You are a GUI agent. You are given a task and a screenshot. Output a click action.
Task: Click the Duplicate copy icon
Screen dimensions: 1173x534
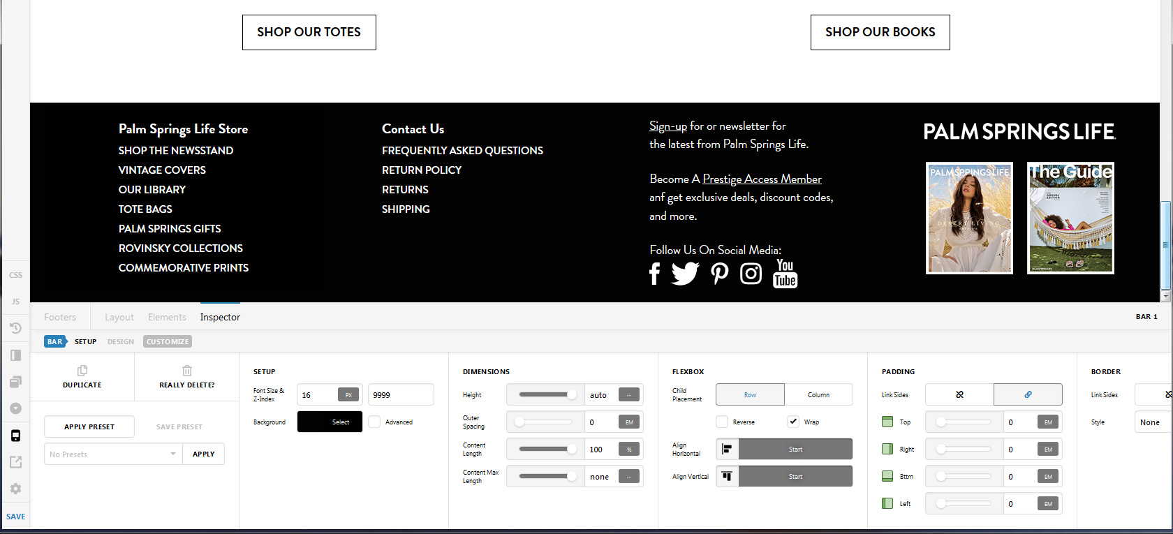coord(82,371)
